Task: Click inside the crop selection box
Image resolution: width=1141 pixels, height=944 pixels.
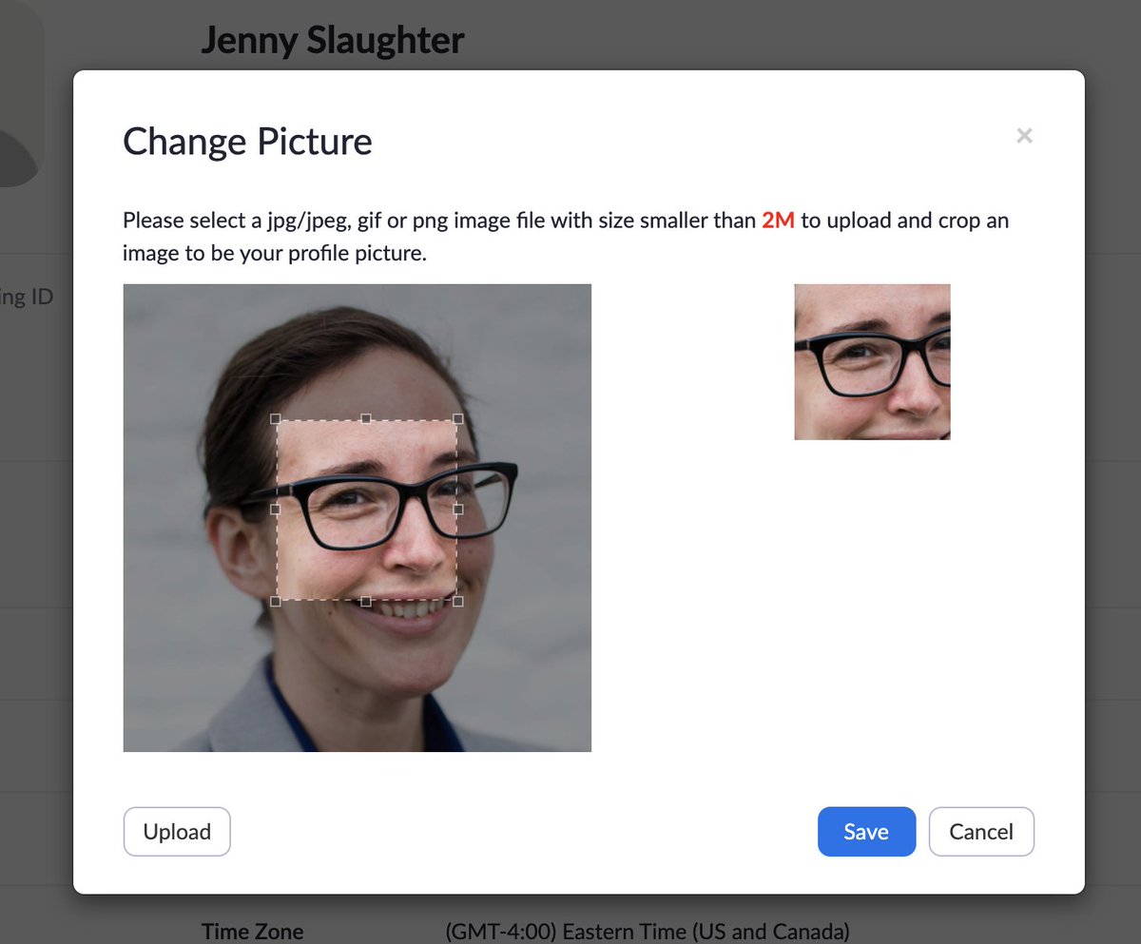Action: point(366,510)
